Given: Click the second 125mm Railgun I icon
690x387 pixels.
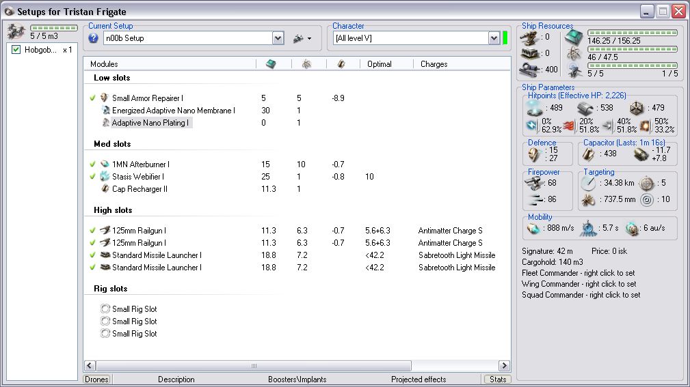Looking at the screenshot, I should click(105, 242).
